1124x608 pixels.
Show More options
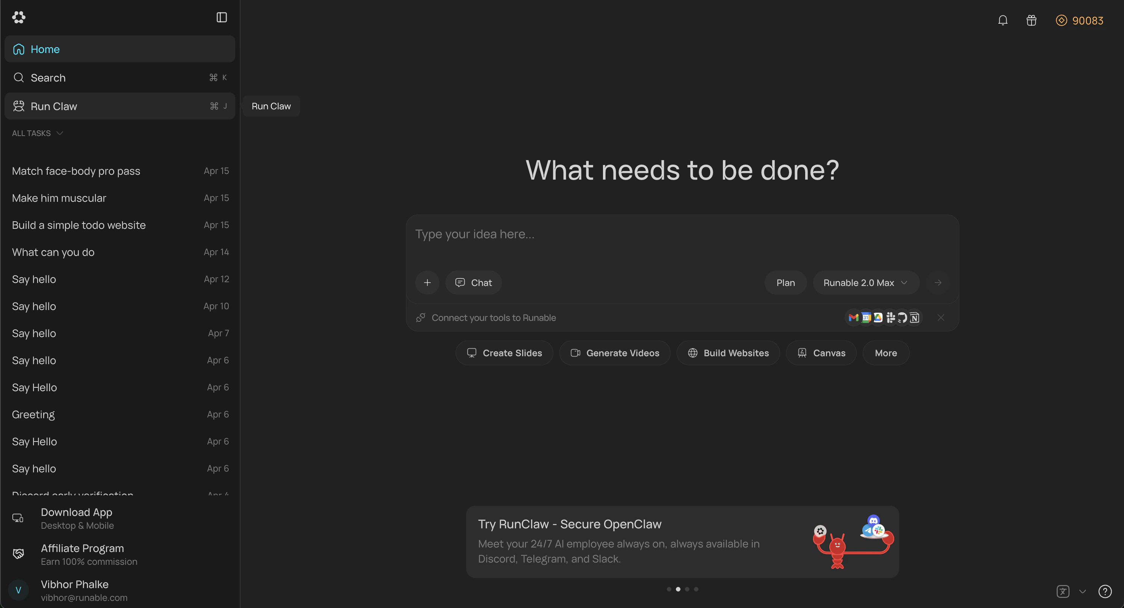pyautogui.click(x=886, y=353)
